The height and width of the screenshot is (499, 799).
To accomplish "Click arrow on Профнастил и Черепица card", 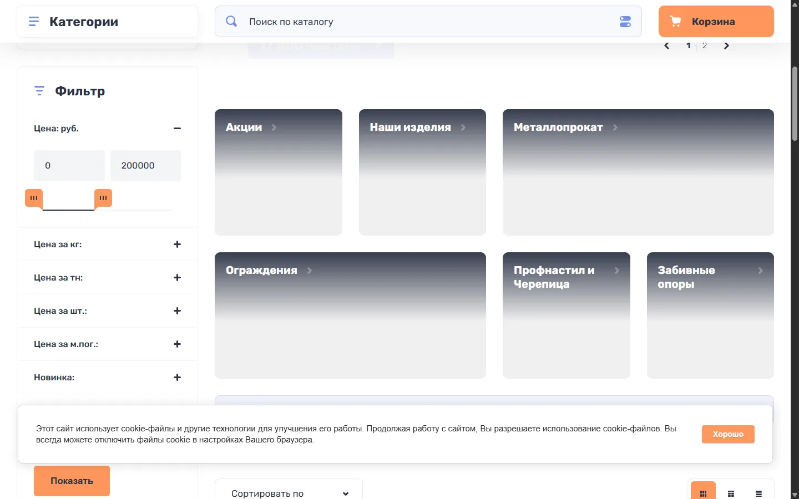I will coord(616,271).
